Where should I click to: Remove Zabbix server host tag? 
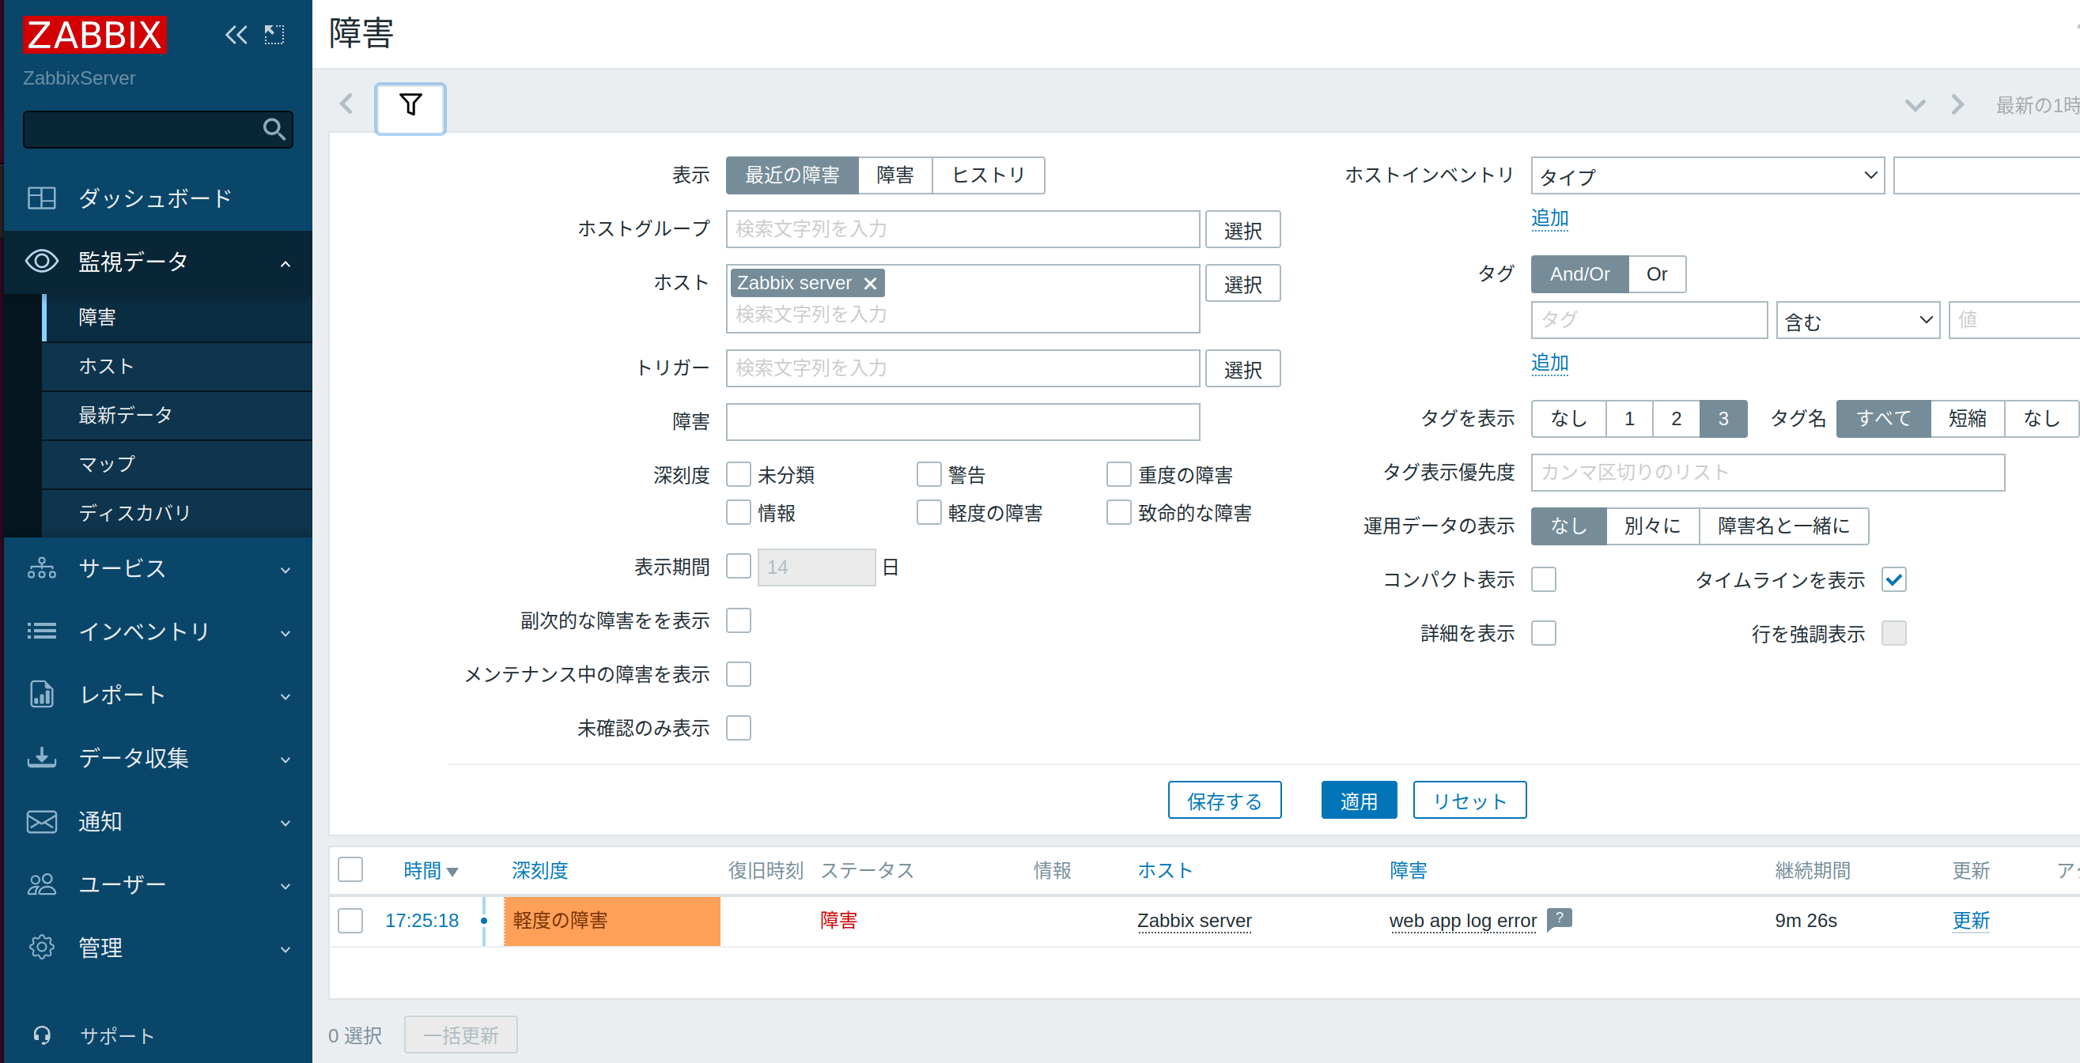pyautogui.click(x=870, y=283)
